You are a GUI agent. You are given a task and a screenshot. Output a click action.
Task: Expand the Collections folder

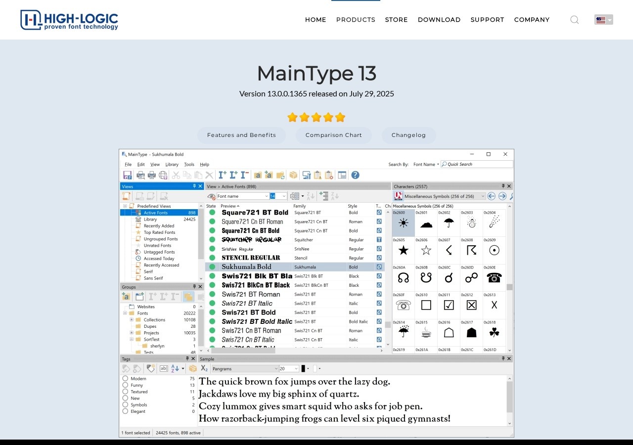tap(132, 320)
